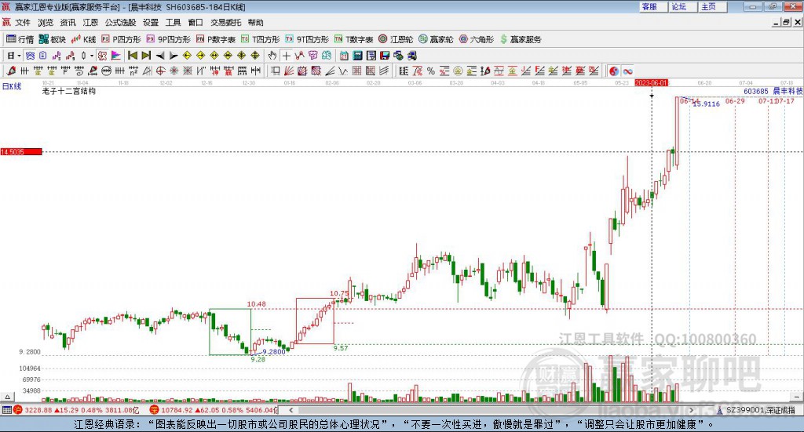Open the 资讯 menu
The height and width of the screenshot is (432, 804).
68,23
